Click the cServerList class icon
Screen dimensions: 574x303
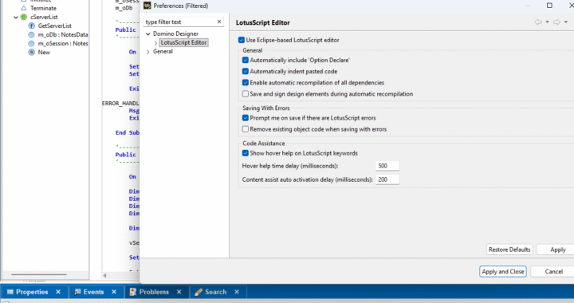[x=24, y=17]
